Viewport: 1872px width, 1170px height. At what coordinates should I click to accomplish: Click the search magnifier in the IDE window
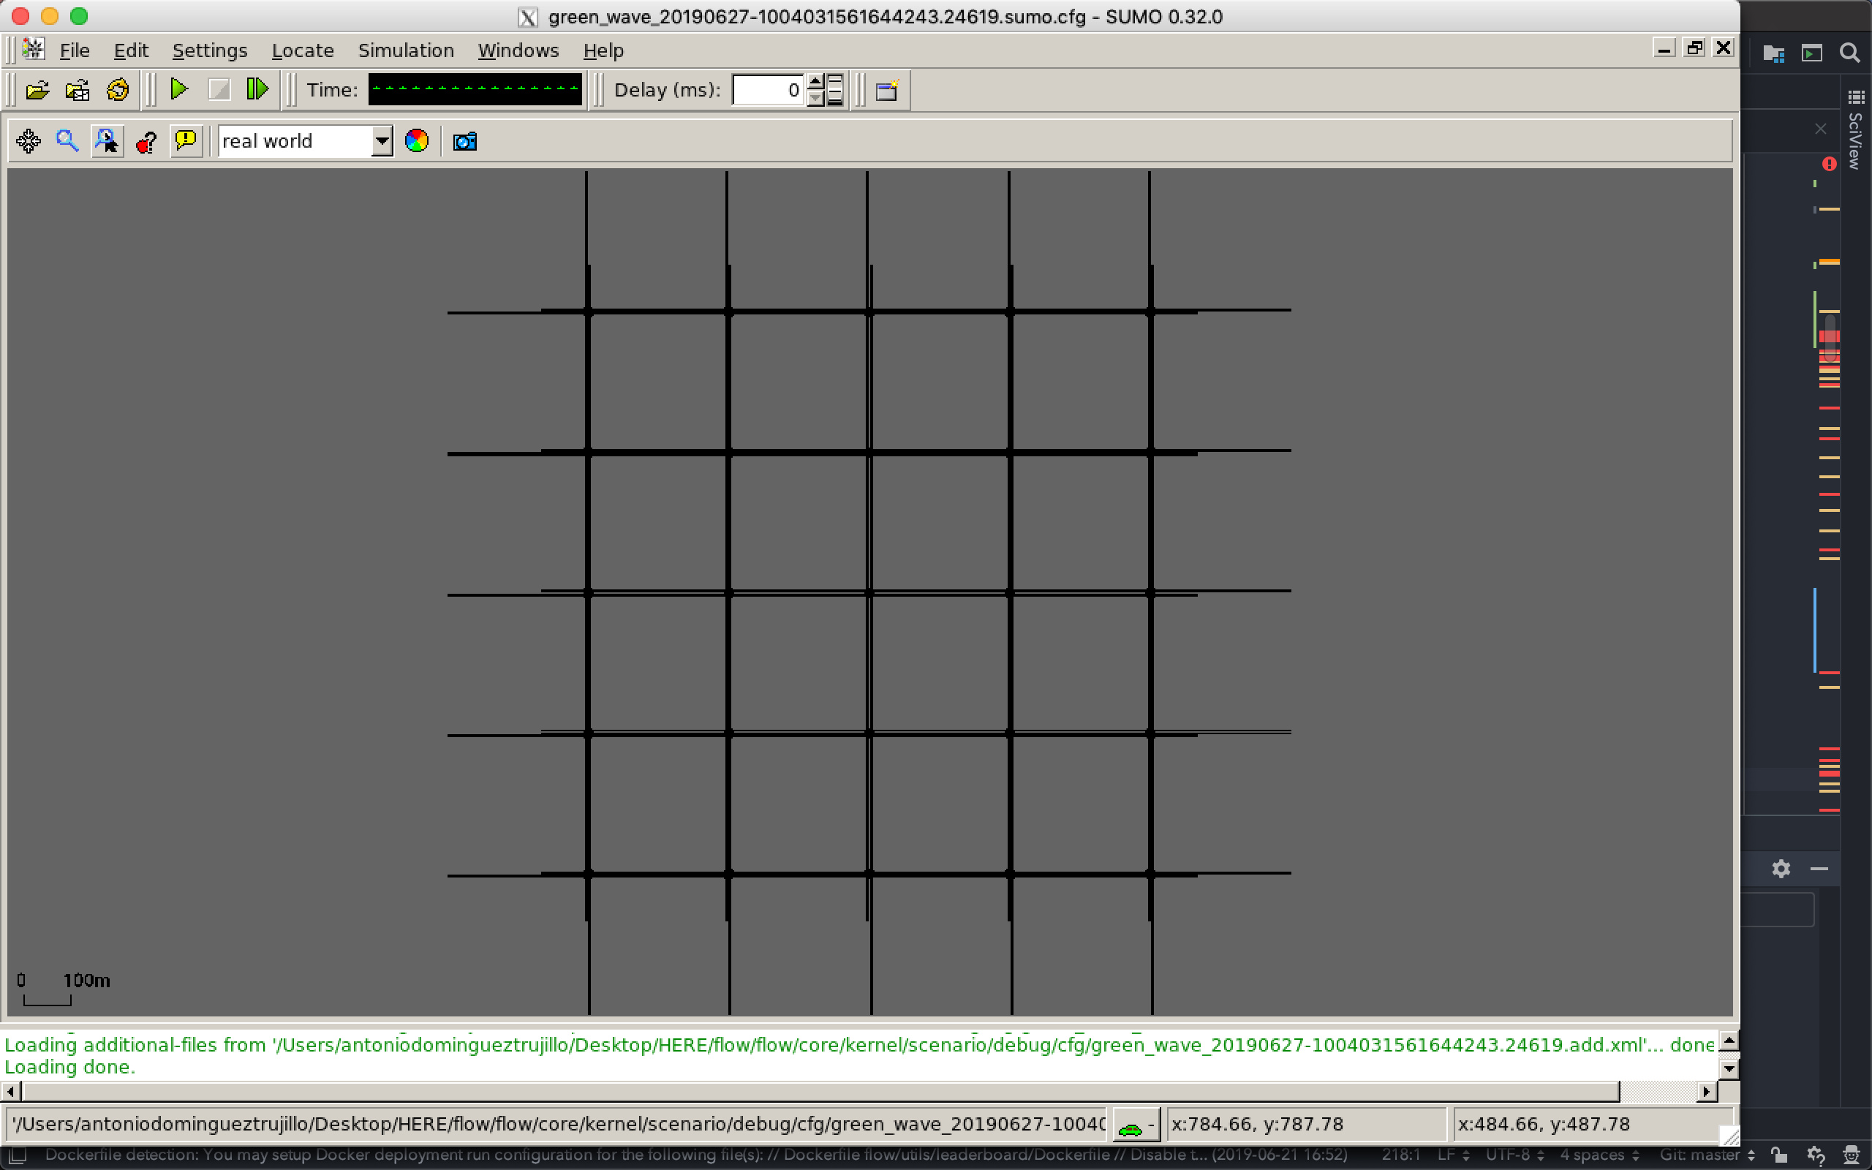[1849, 53]
